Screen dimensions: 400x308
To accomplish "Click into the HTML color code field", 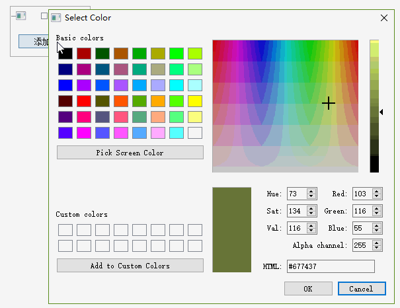I will coord(331,266).
